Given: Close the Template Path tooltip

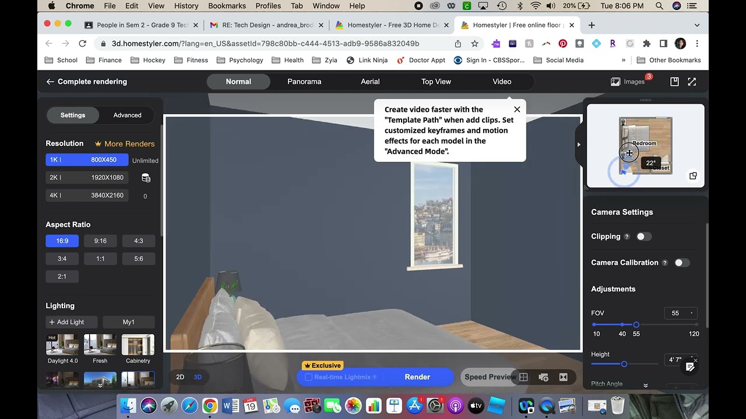Looking at the screenshot, I should (517, 109).
